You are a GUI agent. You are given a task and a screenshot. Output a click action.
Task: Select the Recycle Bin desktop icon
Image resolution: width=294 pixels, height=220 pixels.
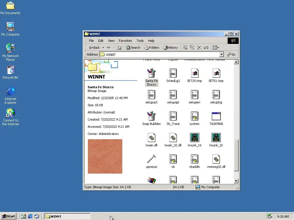(x=11, y=72)
